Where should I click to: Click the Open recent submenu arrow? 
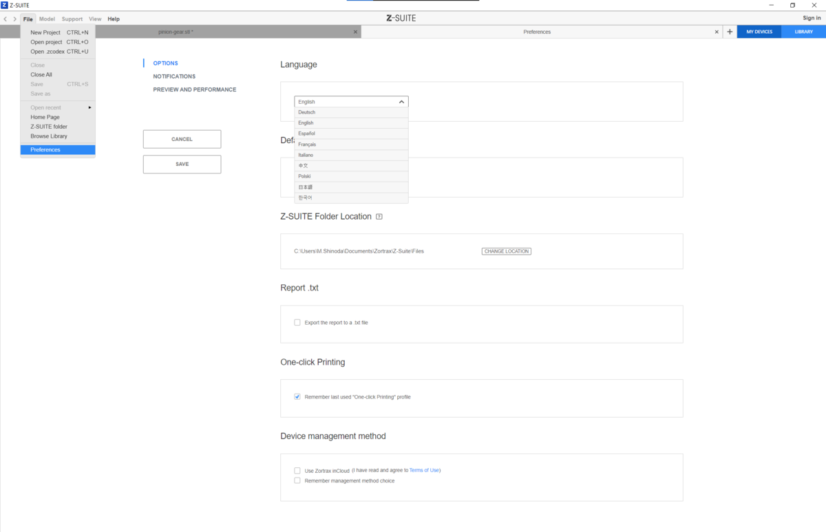click(x=89, y=107)
